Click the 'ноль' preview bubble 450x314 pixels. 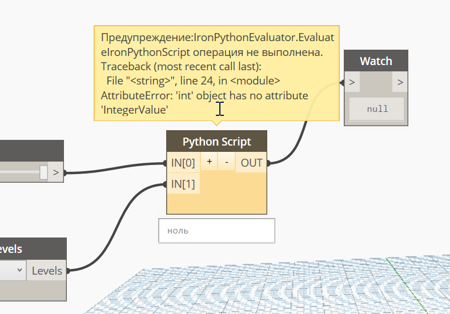pos(216,231)
